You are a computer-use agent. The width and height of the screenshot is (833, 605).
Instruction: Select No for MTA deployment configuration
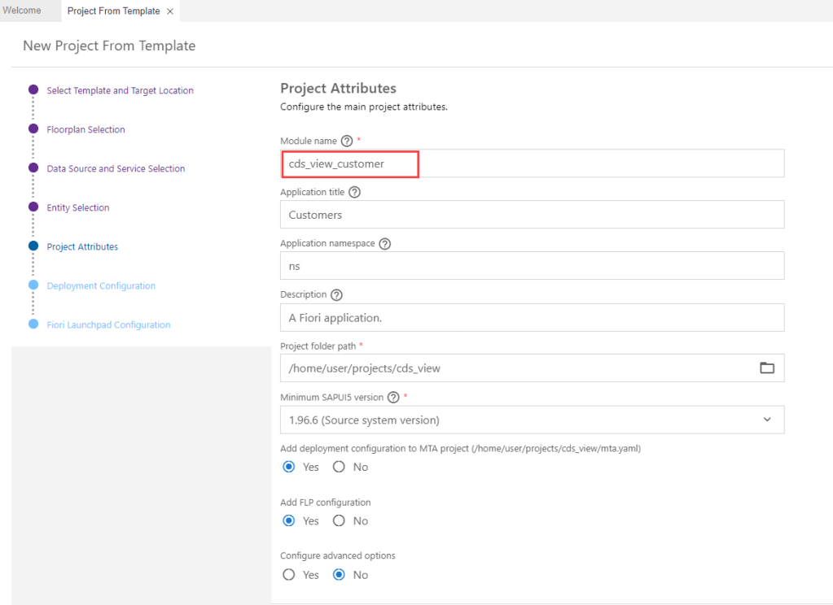click(340, 467)
